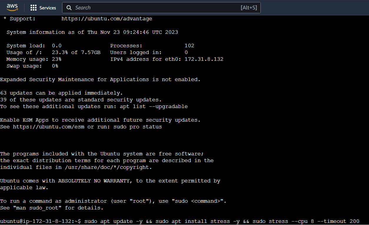The height and width of the screenshot is (225, 369).
Task: Click the Memory usage: 23% line
Action: click(34, 59)
